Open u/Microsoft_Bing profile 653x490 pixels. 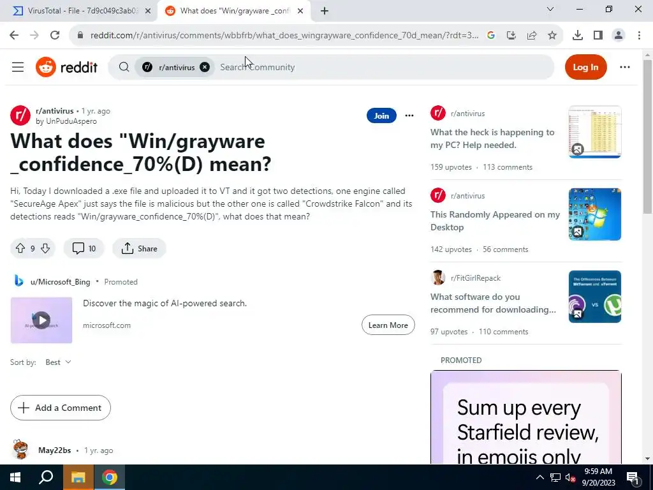pyautogui.click(x=61, y=281)
